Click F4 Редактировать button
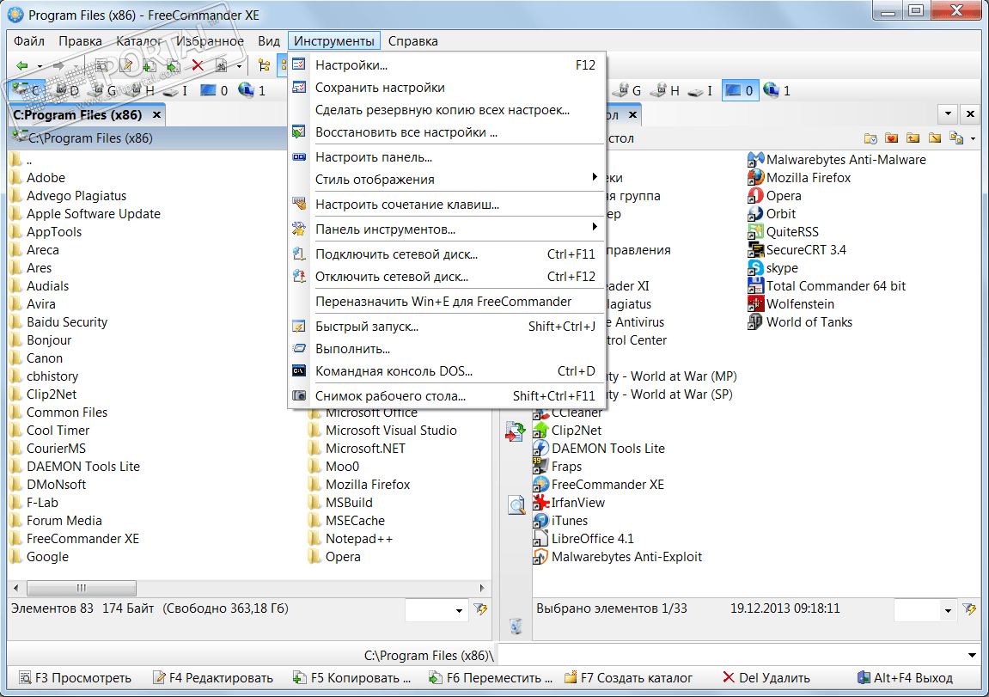Screen dimensions: 989x697 click(213, 678)
